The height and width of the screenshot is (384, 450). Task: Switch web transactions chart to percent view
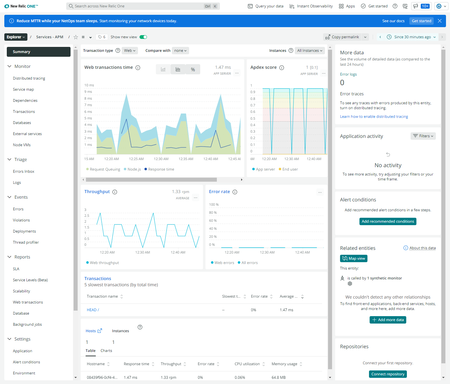pyautogui.click(x=193, y=69)
